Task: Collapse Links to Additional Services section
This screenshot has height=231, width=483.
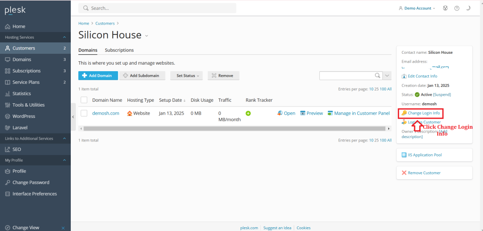Action: tap(64, 139)
